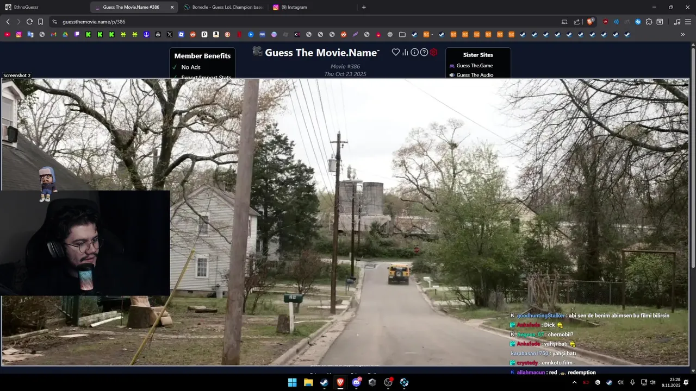696x391 pixels.
Task: Open the red settings gear icon
Action: (433, 52)
